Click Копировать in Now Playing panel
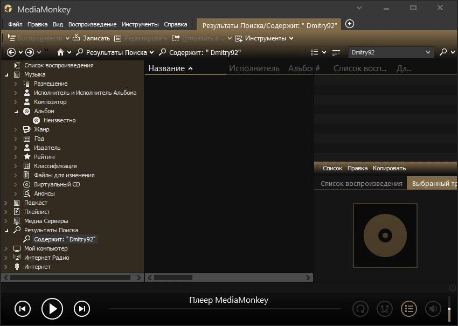The image size is (458, 326). [389, 168]
